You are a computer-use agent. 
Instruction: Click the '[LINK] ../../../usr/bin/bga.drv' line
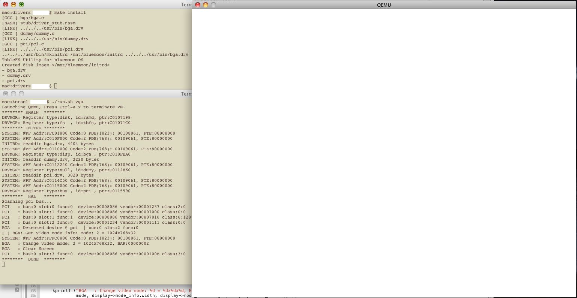43,28
